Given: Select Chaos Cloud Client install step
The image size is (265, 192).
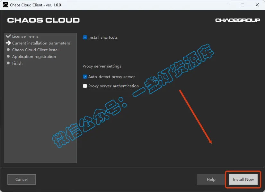Looking at the screenshot, I should pos(36,50).
